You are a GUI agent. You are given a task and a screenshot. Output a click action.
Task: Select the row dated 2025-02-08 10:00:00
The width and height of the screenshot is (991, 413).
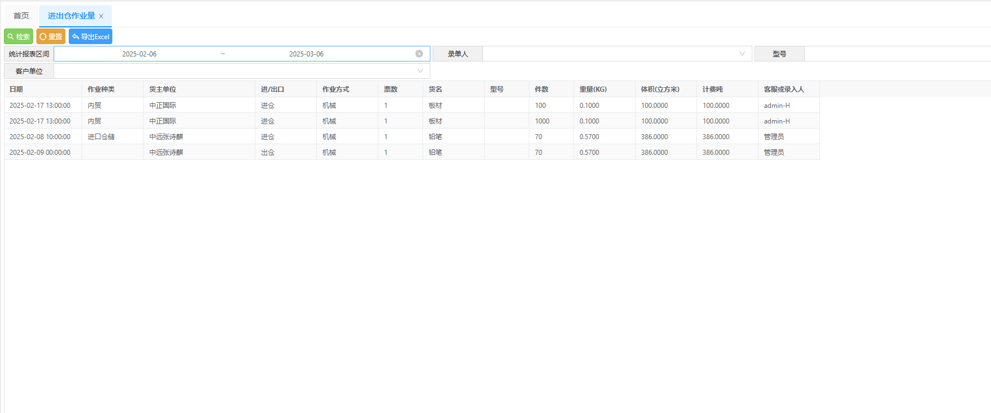tap(40, 137)
